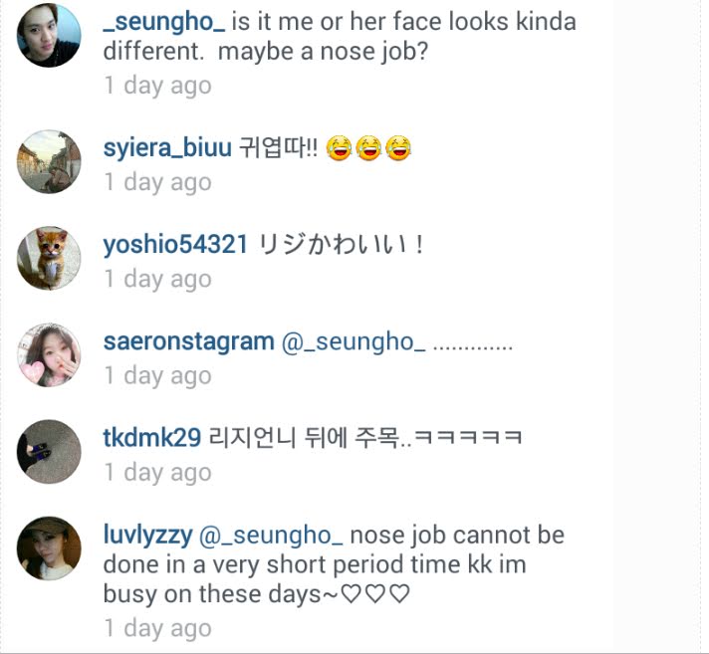
Task: Tap syiera_biuu's street photo avatar
Action: (x=49, y=162)
